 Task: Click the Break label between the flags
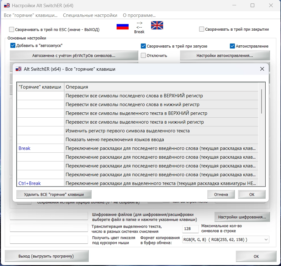click(139, 32)
